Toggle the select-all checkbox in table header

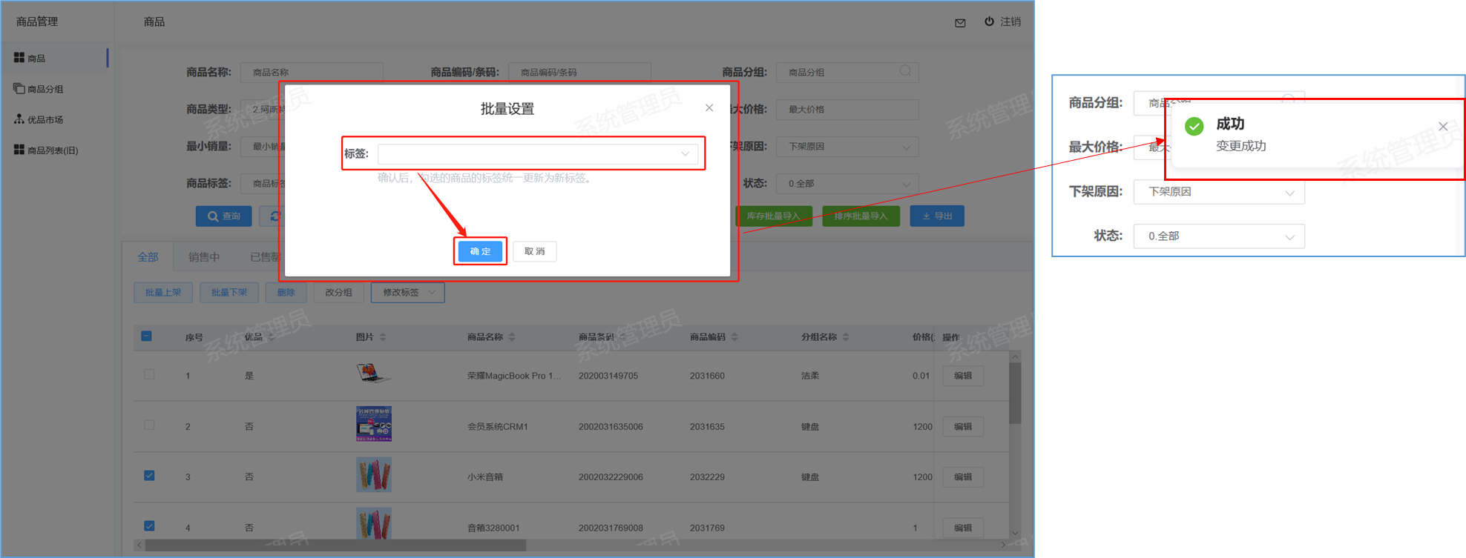[147, 336]
